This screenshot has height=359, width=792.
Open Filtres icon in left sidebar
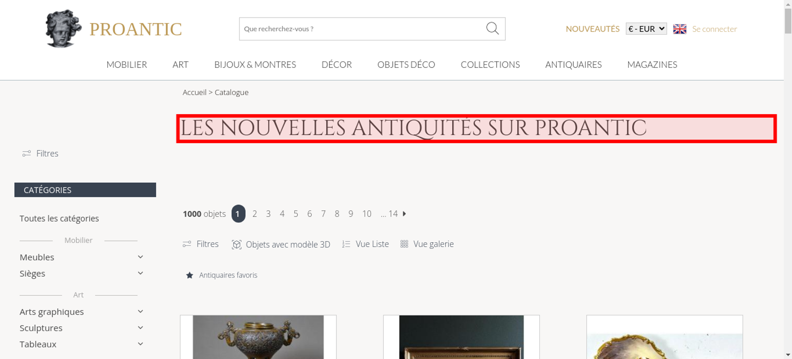(27, 153)
